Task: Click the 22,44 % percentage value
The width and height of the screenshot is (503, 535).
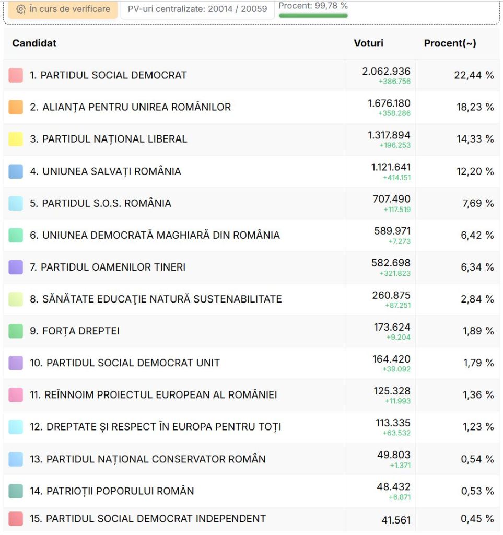Action: [475, 75]
